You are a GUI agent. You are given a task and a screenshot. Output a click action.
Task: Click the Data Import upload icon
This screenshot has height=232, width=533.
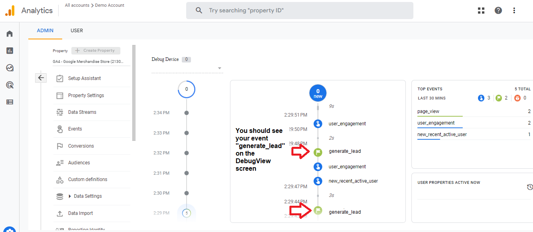60,213
